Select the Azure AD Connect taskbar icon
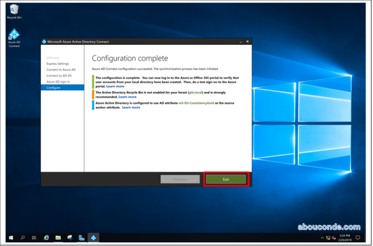Viewport: 373px width, 246px height. [x=94, y=238]
